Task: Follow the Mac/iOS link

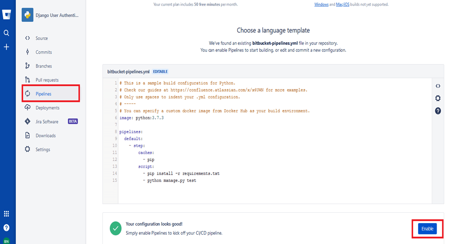Action: tap(342, 4)
